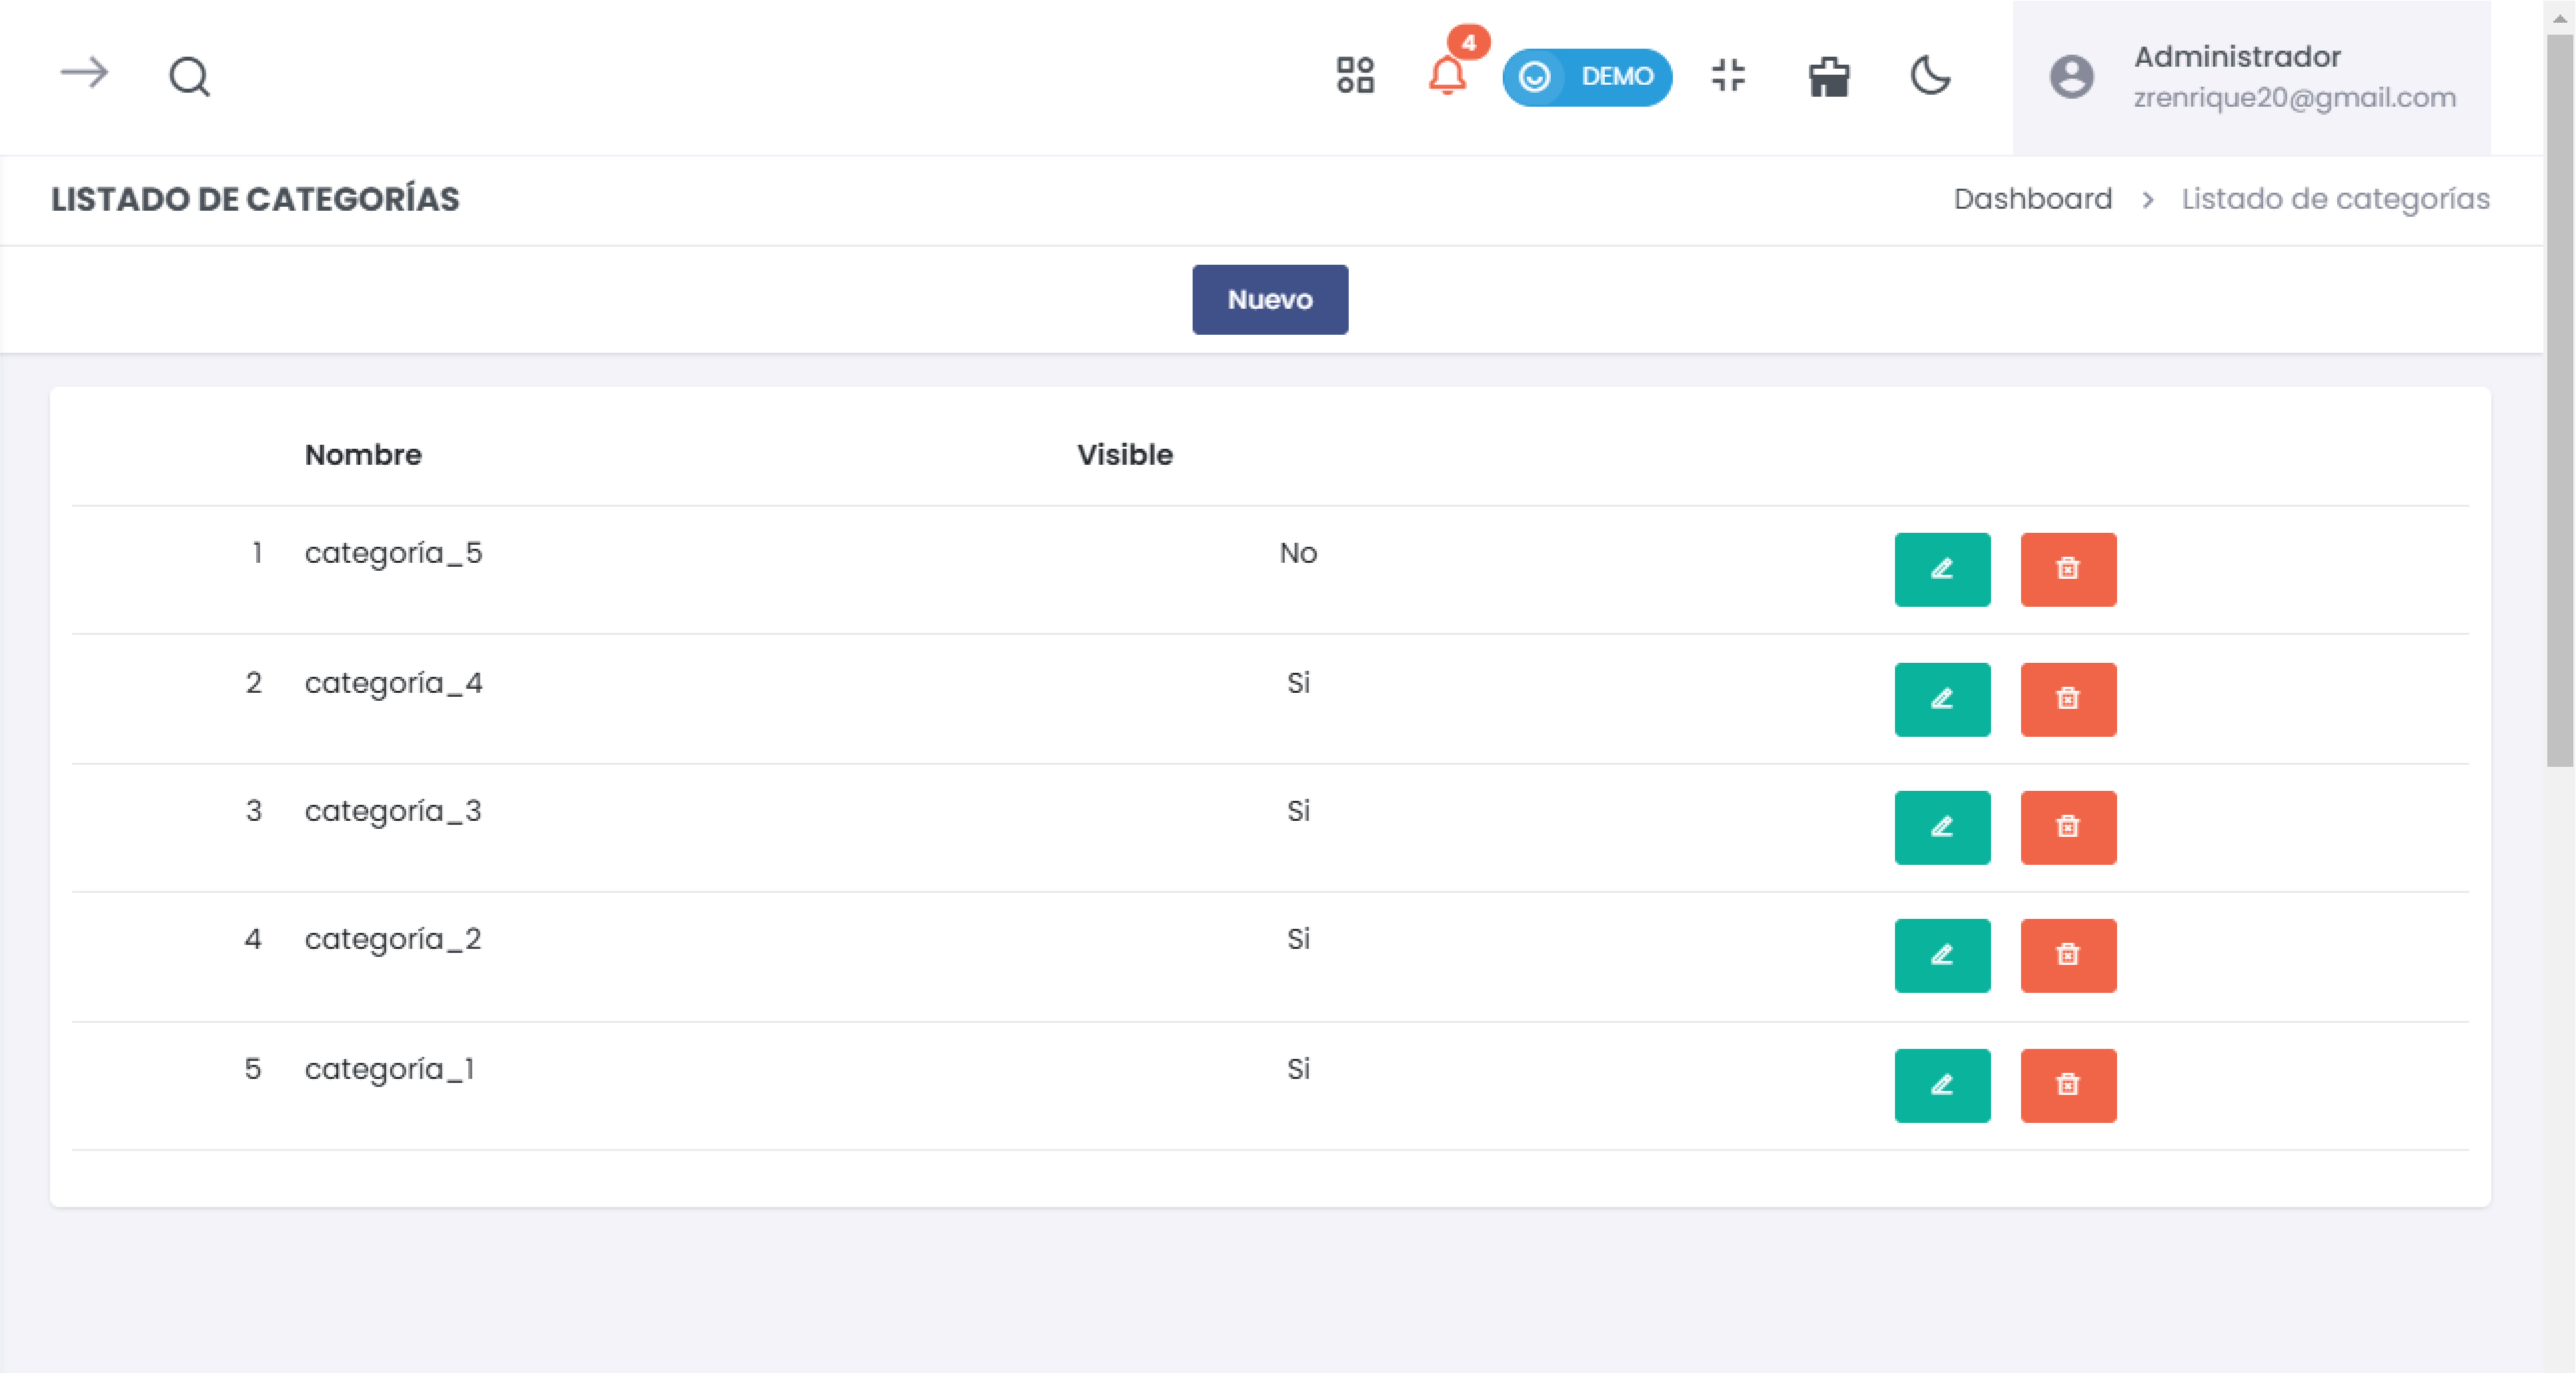Go to the Dashboard breadcrumb link
This screenshot has height=1373, width=2576.
click(2032, 199)
